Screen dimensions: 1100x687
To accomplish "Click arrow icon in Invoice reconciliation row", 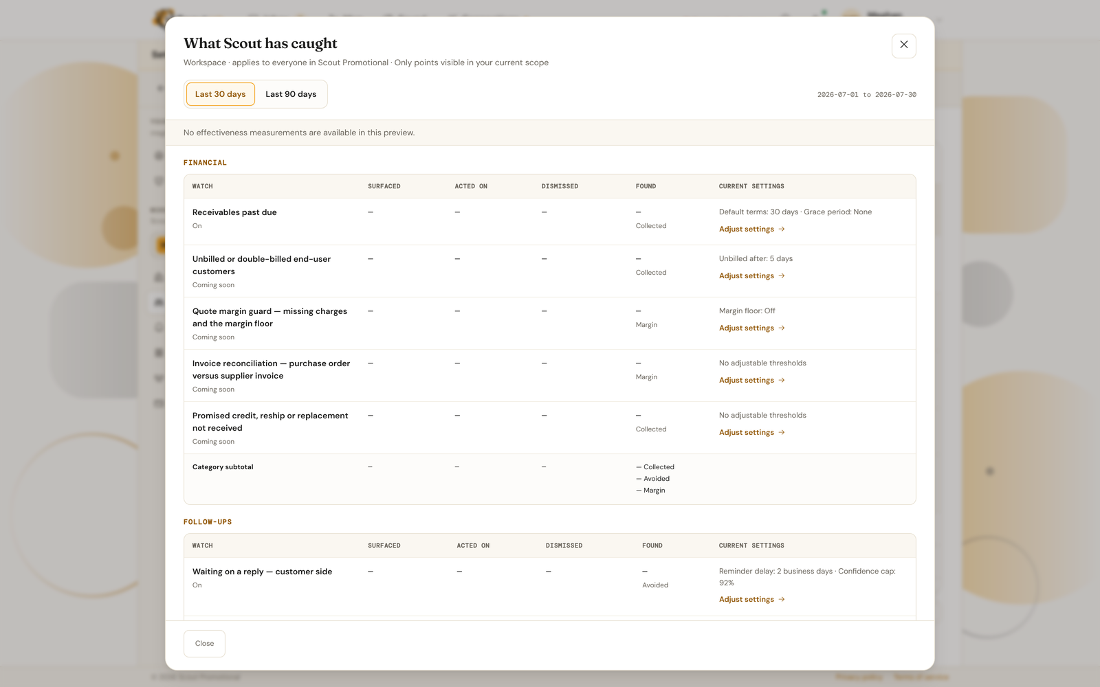I will tap(782, 381).
